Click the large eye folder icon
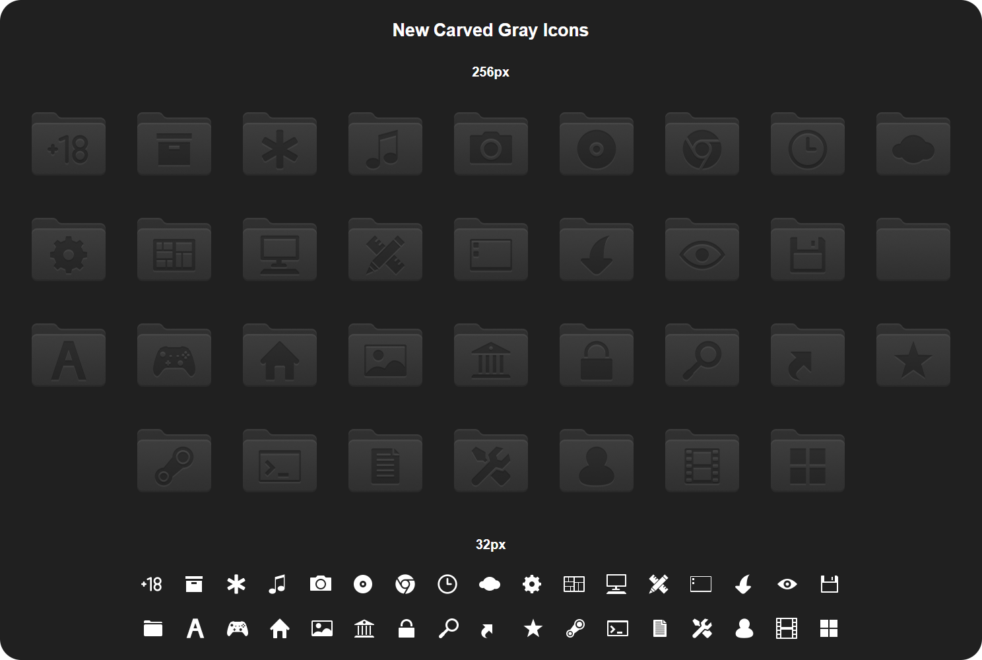Screen dimensions: 982x660 [702, 249]
